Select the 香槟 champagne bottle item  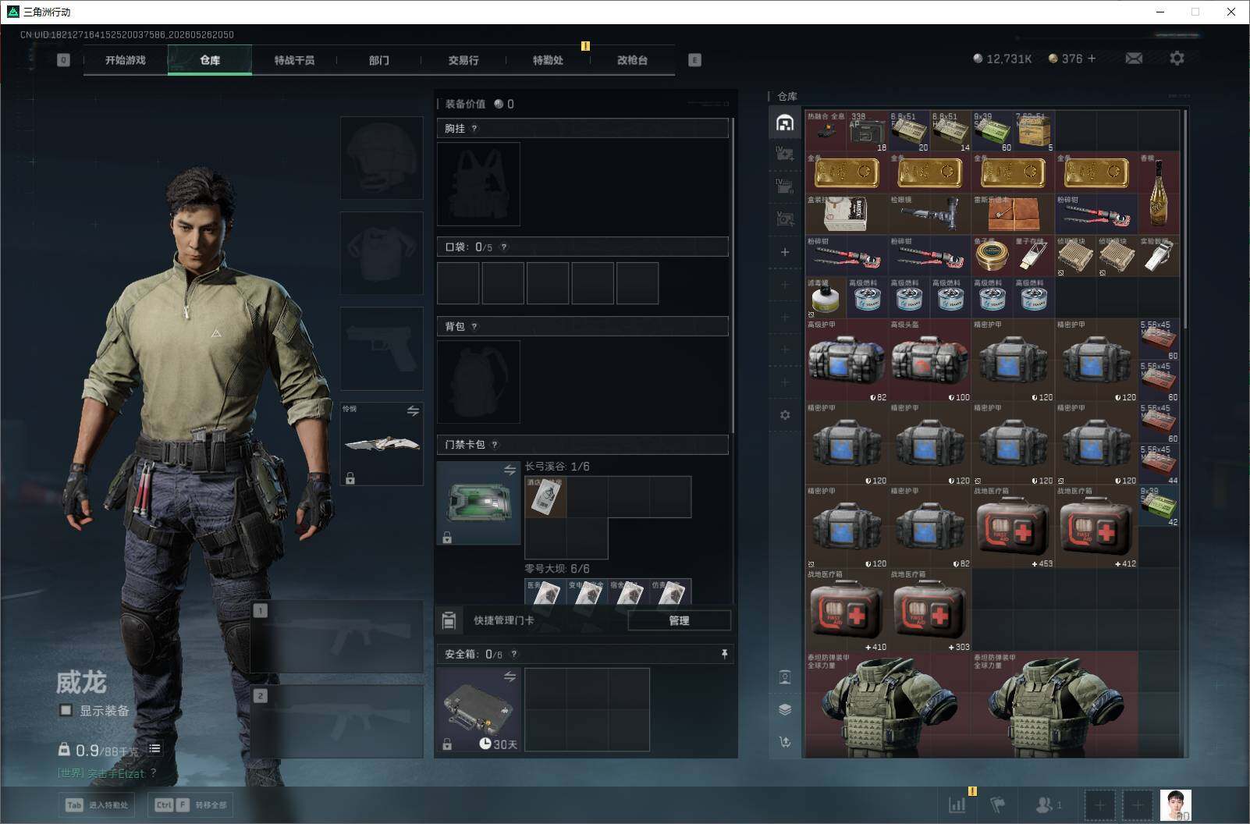[x=1159, y=192]
